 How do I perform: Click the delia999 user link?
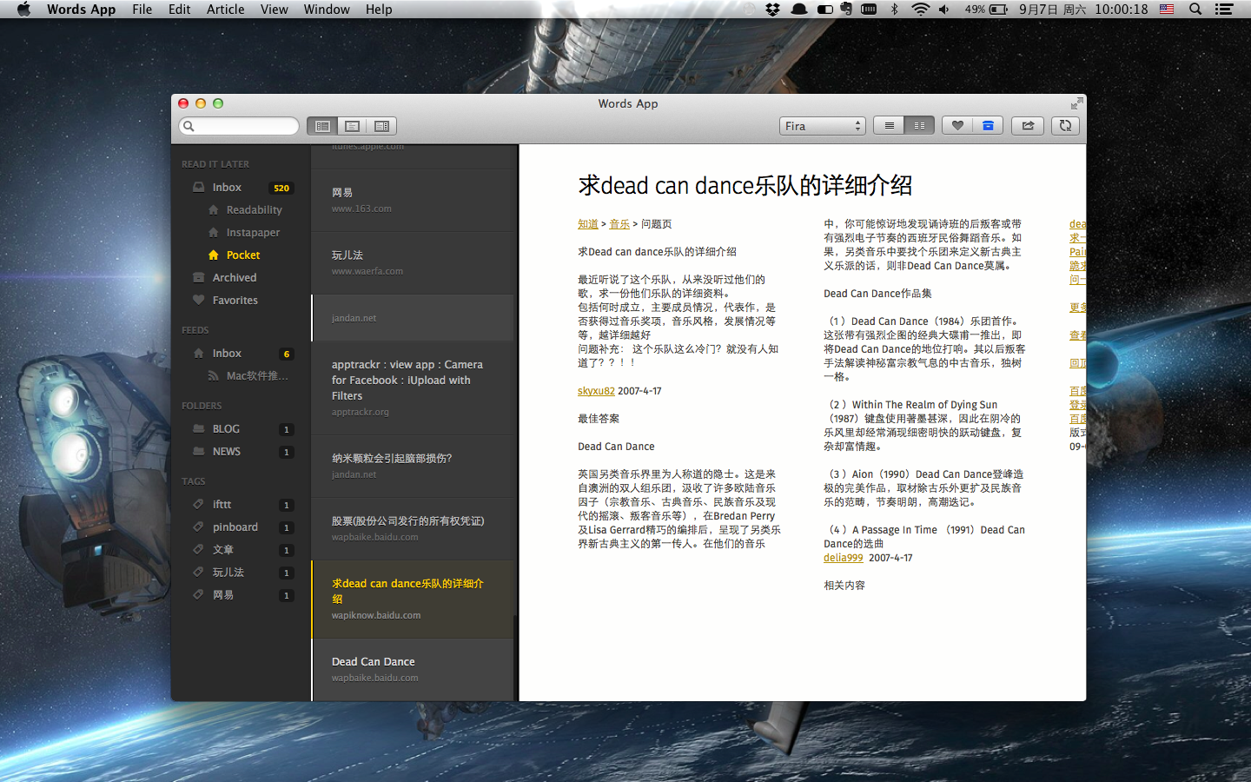(844, 558)
